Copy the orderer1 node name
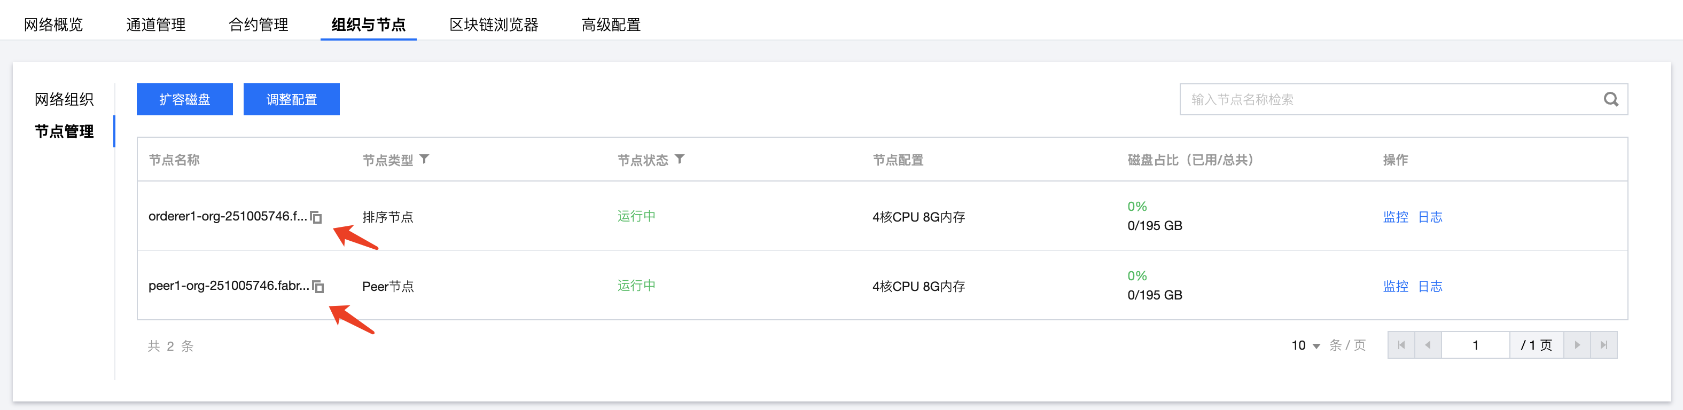The height and width of the screenshot is (410, 1683). tap(316, 217)
